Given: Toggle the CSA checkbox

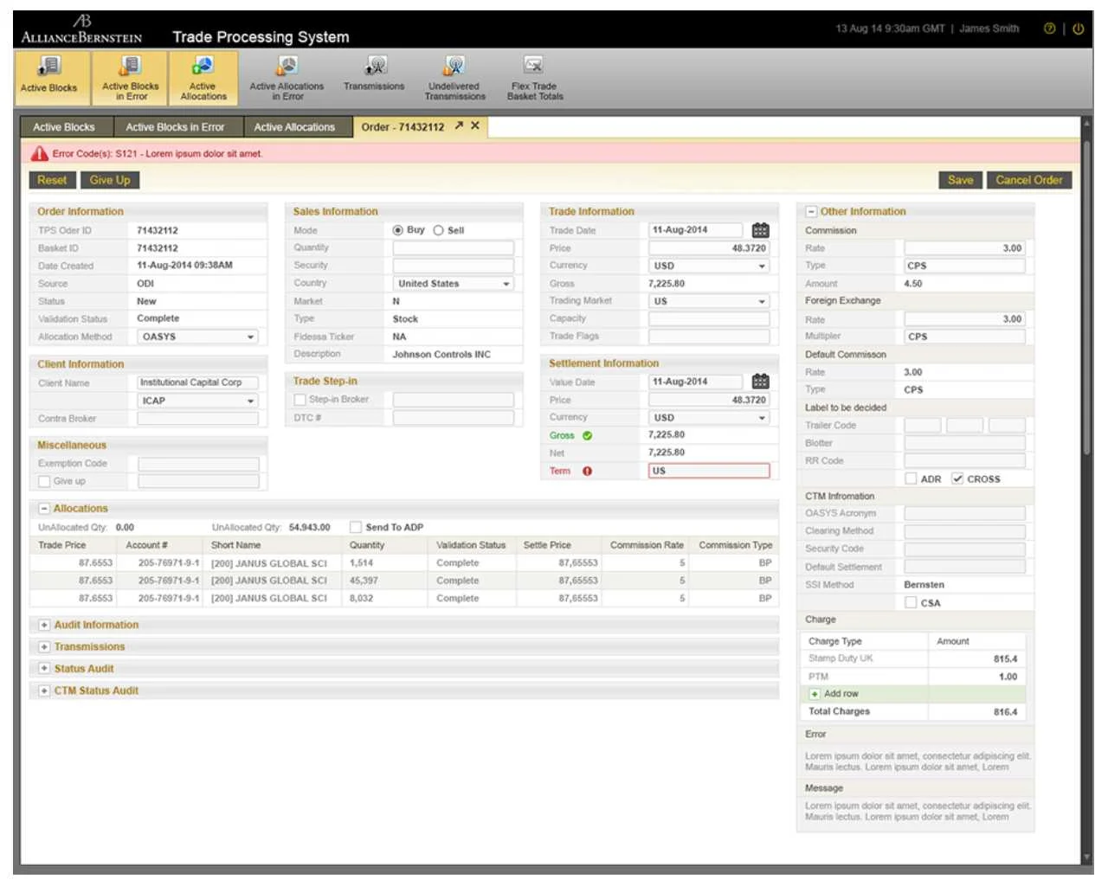Looking at the screenshot, I should click(911, 602).
